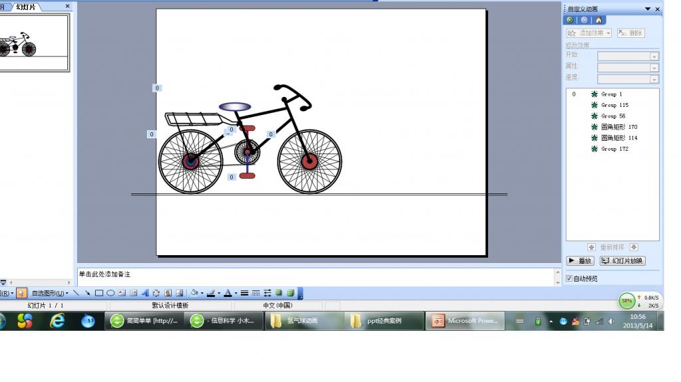Select the Oval shape tool
The image size is (681, 382).
[110, 293]
